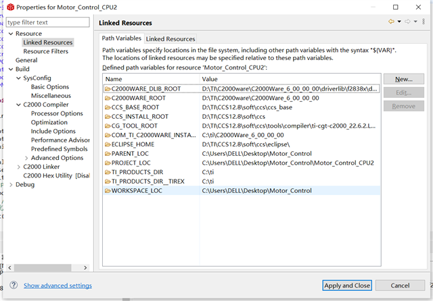
Task: Expand the Debug tree node
Action: click(x=11, y=184)
